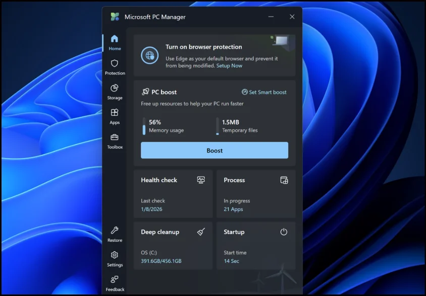This screenshot has height=296, width=426.
Task: Open the Deep cleanup card title
Action: [x=160, y=232]
